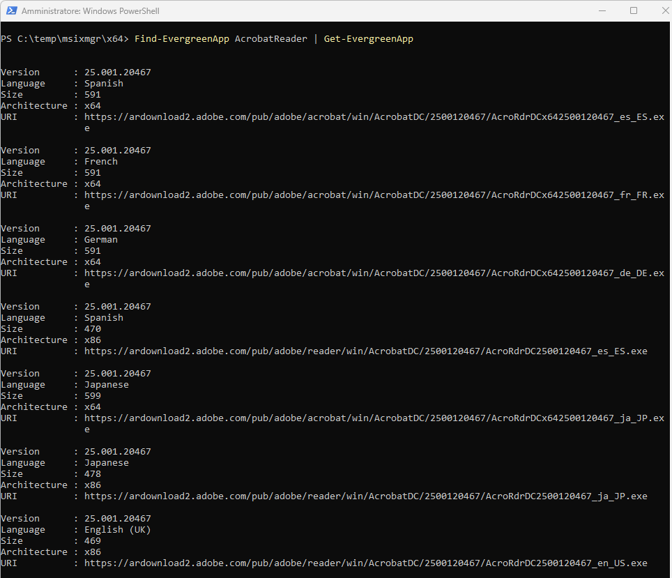Click the size value '469'
This screenshot has height=578, width=672.
93,540
